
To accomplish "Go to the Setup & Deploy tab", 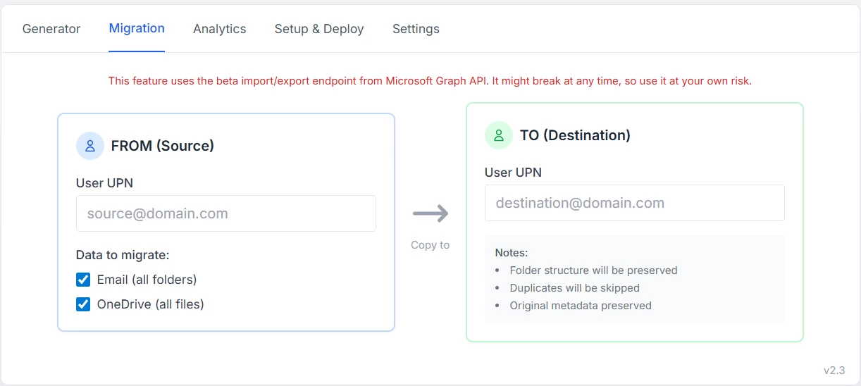I will point(319,29).
